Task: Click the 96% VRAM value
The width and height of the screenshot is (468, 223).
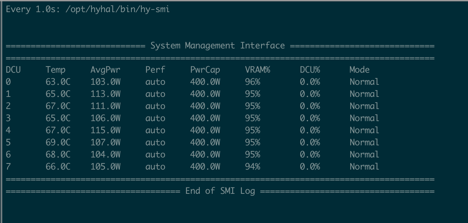Action: point(253,82)
